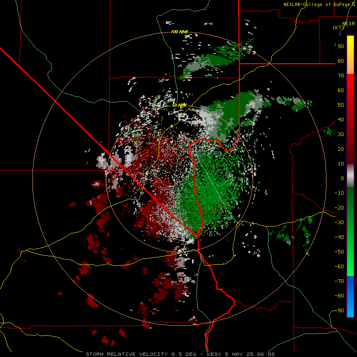Click the -70 value on the velocity scale
357x357 pixels.
(x=339, y=281)
